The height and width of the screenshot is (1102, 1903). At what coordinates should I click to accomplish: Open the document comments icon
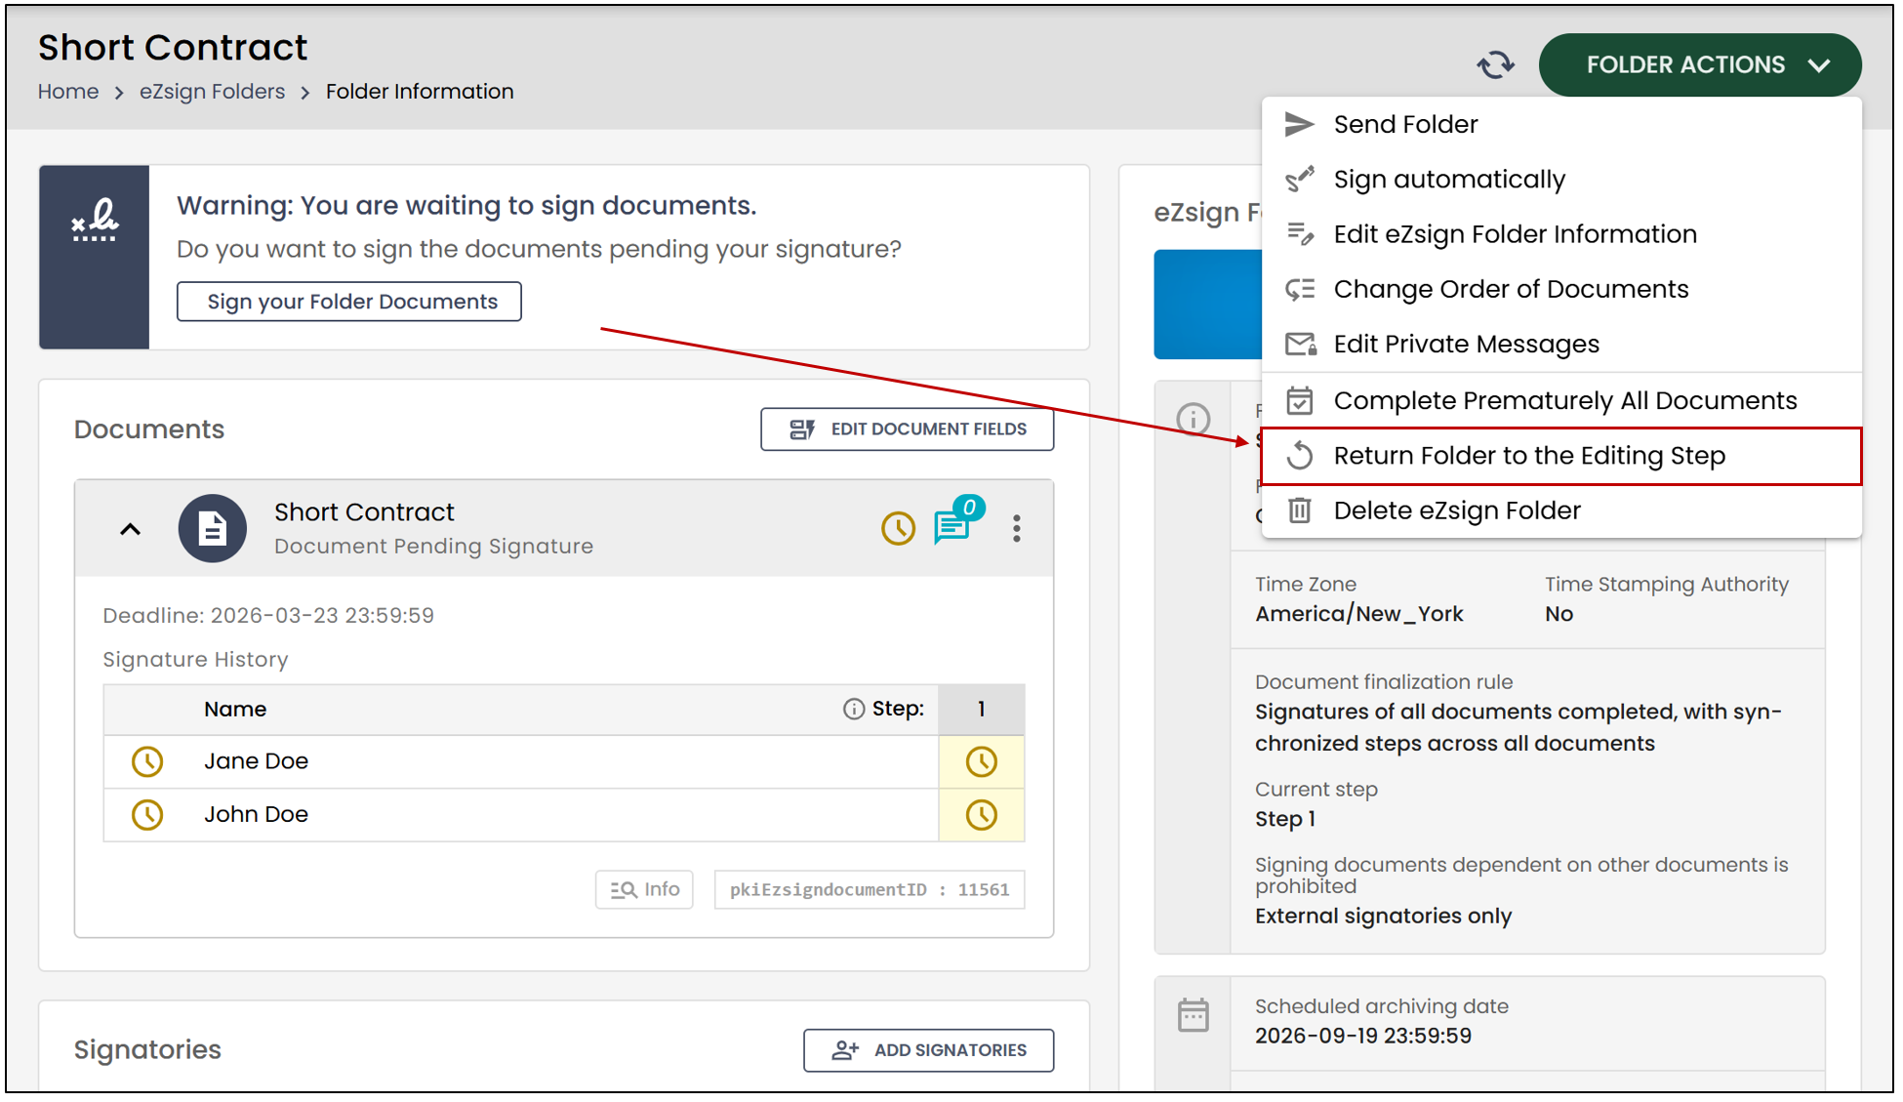(x=953, y=524)
